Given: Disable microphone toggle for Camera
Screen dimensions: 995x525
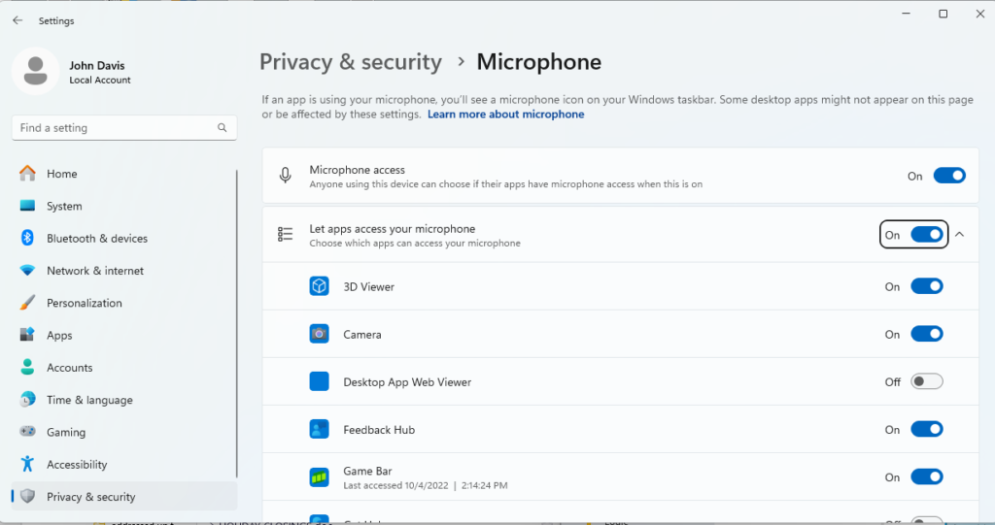Looking at the screenshot, I should click(x=926, y=334).
